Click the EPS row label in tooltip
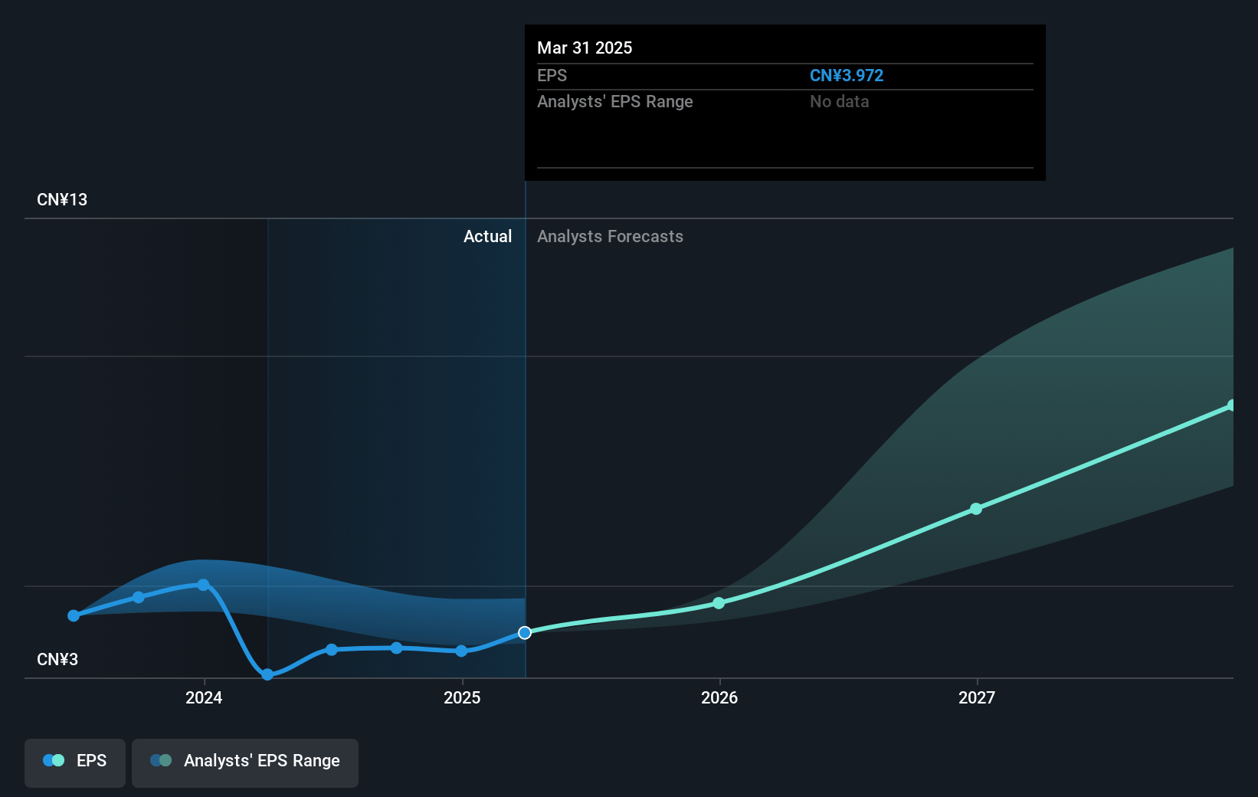Viewport: 1258px width, 797px height. (552, 76)
